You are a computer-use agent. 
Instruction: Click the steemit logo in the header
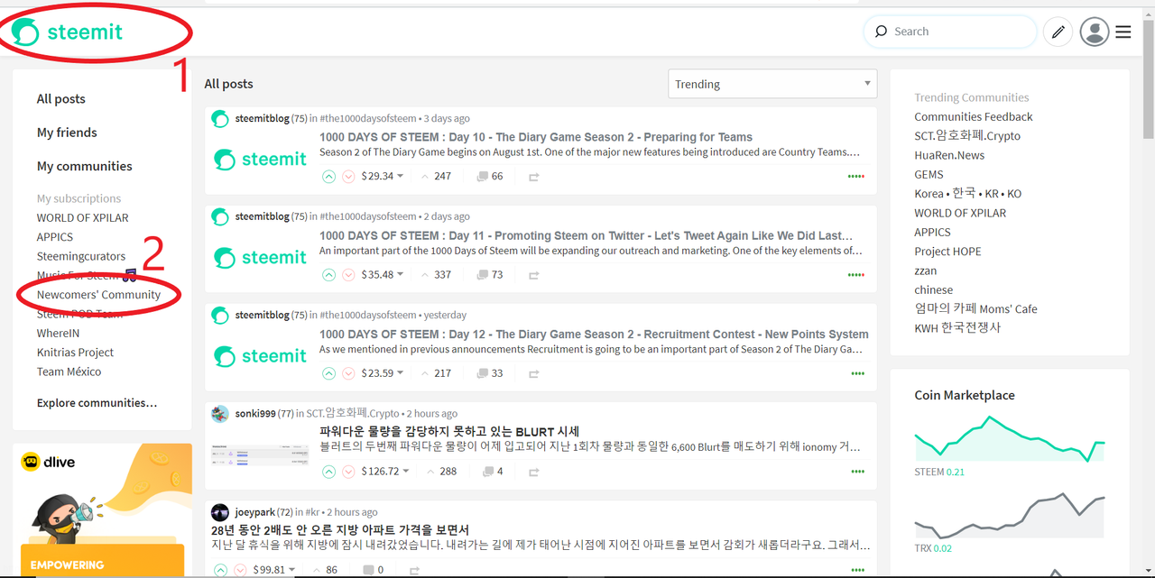pos(68,32)
